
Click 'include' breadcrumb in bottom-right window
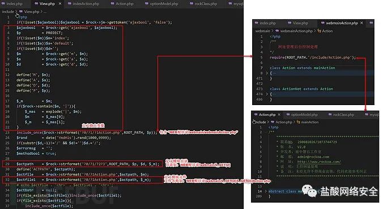(x=260, y=122)
